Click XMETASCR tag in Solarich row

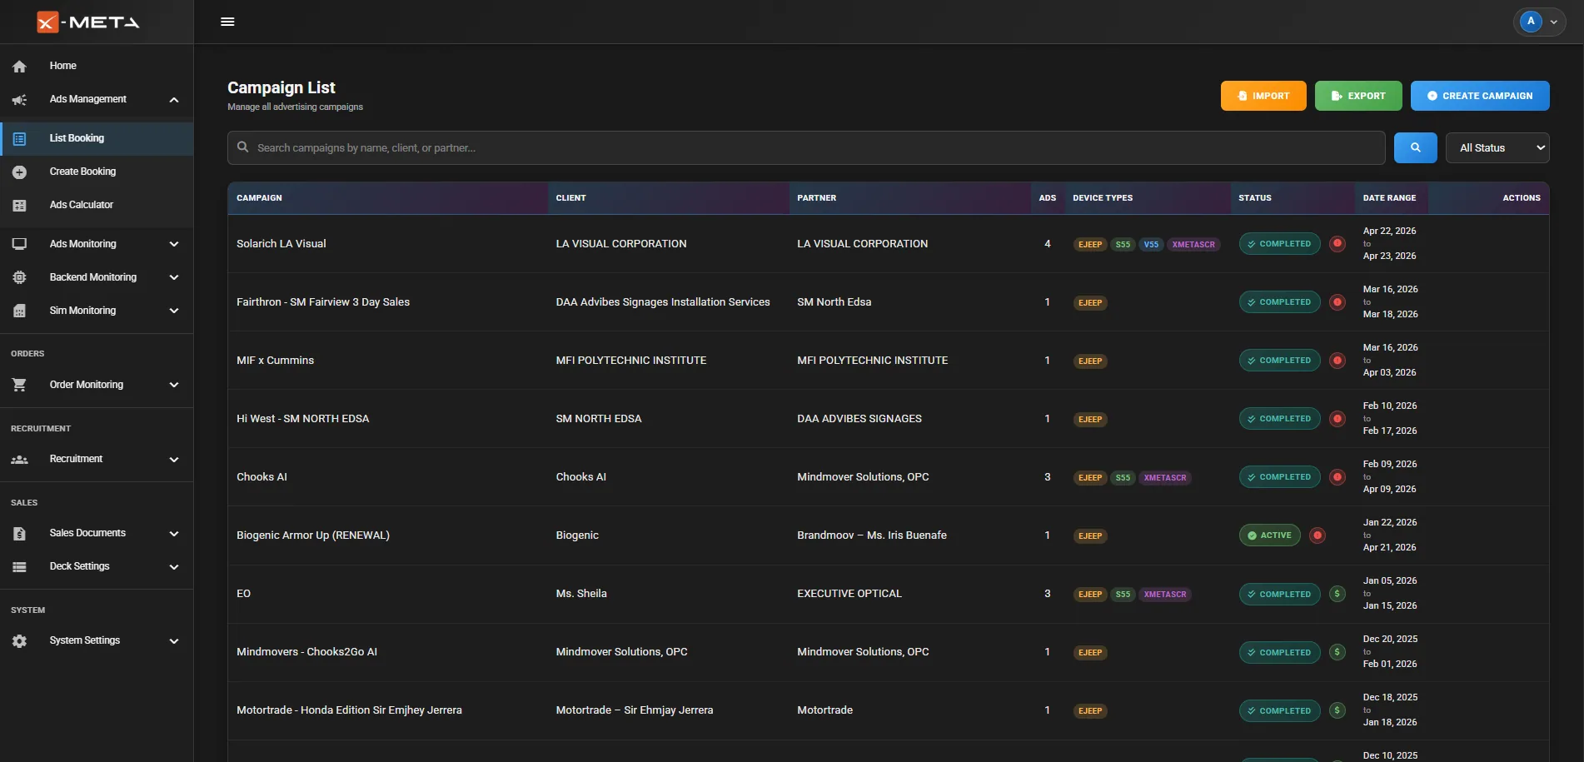1193,245
